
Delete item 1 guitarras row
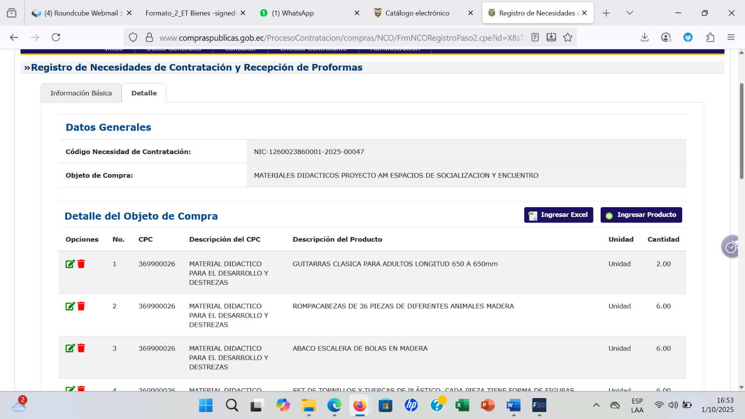click(x=81, y=264)
